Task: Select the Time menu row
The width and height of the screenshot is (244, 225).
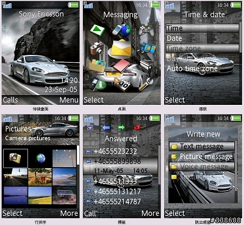Action: coord(203,28)
